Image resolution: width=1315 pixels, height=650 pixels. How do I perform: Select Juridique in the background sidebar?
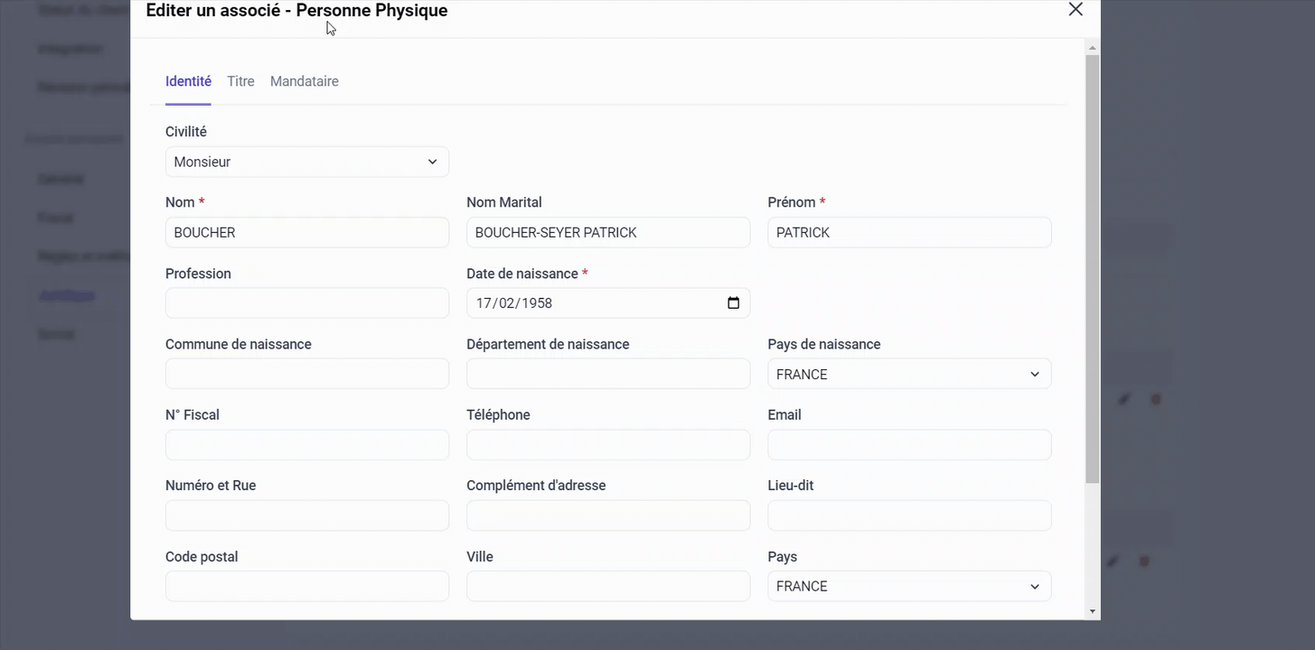pos(66,295)
